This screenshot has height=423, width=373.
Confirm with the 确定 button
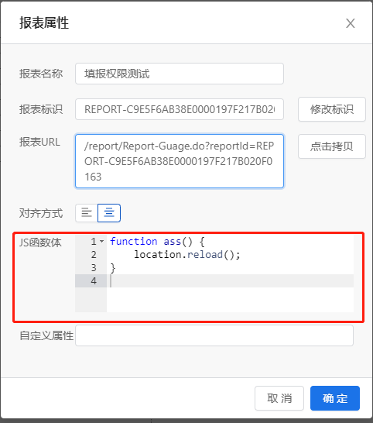pos(335,398)
